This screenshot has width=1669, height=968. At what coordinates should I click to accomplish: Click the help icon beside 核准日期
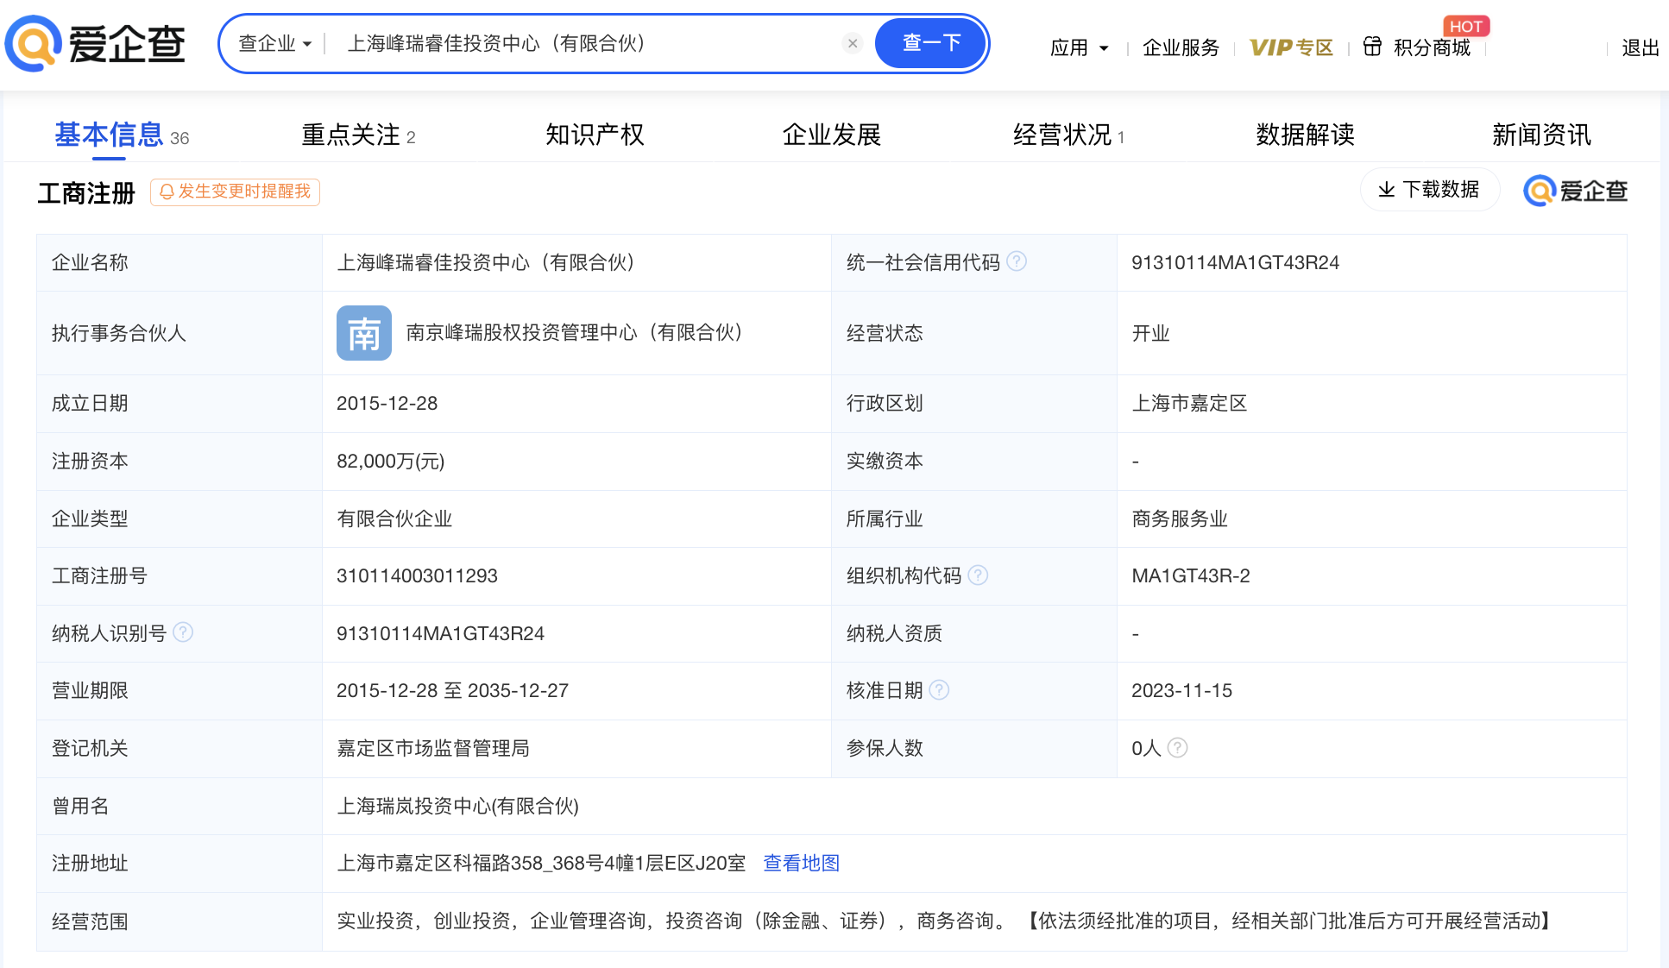click(939, 690)
